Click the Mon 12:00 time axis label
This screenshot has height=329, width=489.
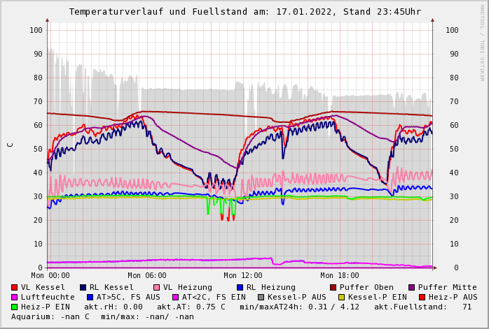[x=242, y=276]
